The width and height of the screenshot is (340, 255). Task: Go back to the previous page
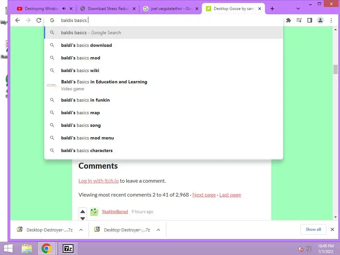[18, 20]
